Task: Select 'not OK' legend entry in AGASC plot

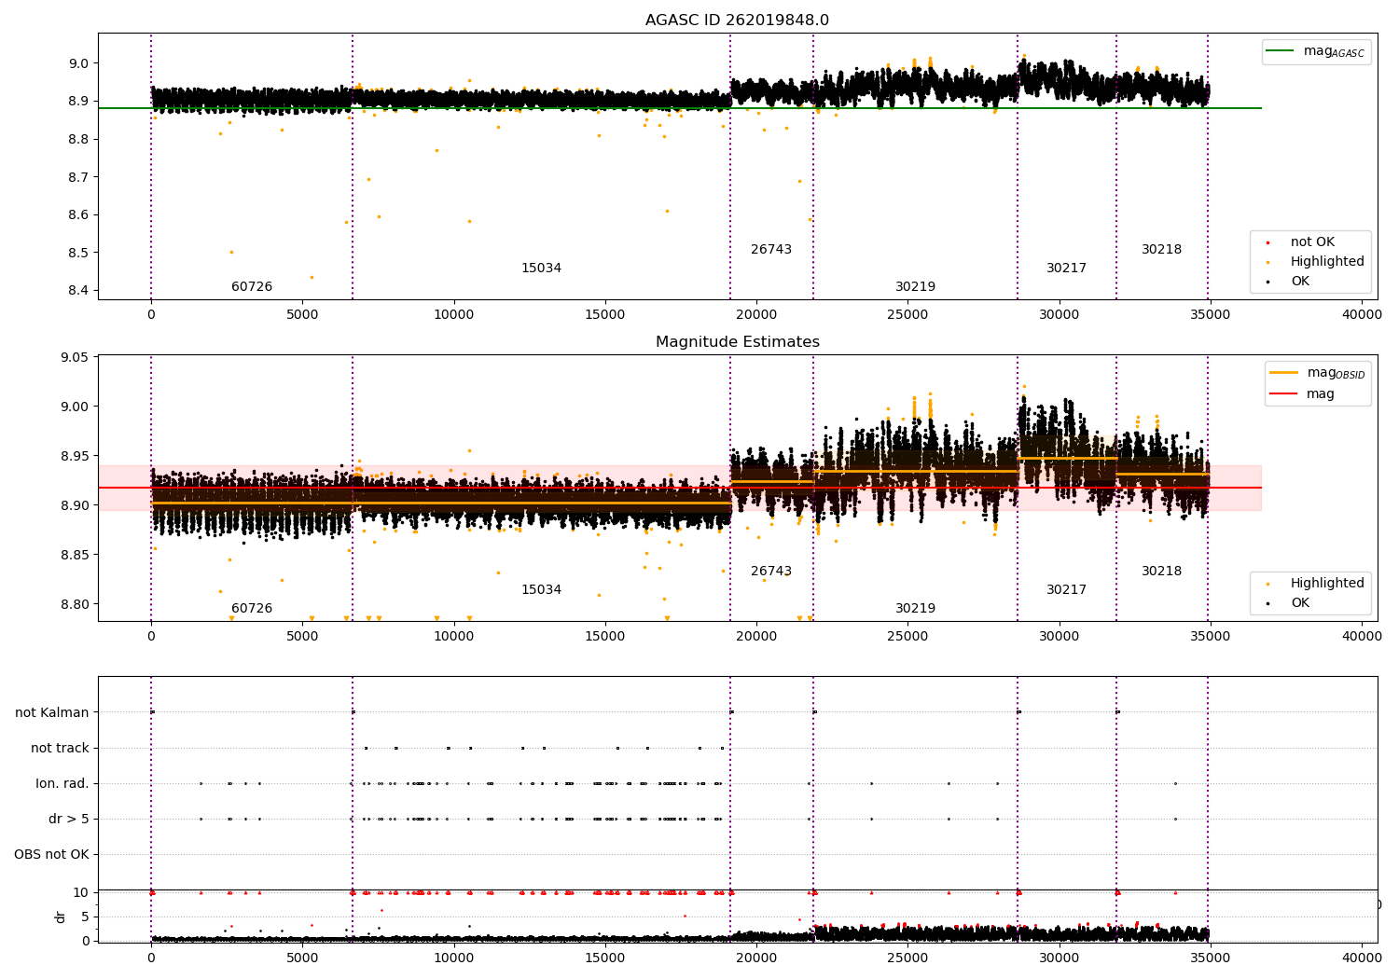Action: 1312,242
